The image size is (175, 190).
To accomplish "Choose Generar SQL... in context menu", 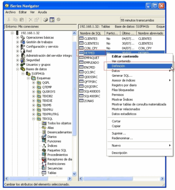I will tap(140, 76).
